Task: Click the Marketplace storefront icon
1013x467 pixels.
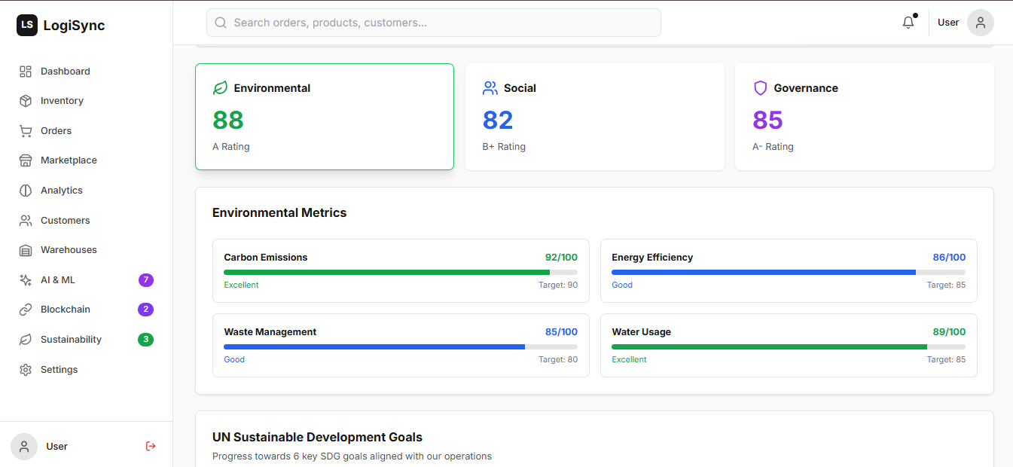Action: pyautogui.click(x=26, y=160)
